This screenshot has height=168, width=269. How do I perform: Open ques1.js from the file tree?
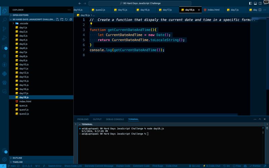pyautogui.click(x=24, y=110)
